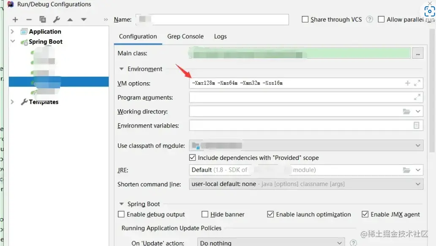436x246 pixels.
Task: Browse JRE folder icon
Action: click(406, 170)
